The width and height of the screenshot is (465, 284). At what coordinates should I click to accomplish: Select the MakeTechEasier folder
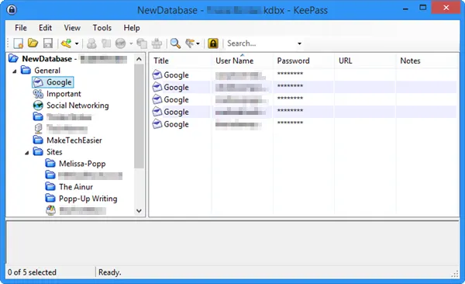pos(74,140)
